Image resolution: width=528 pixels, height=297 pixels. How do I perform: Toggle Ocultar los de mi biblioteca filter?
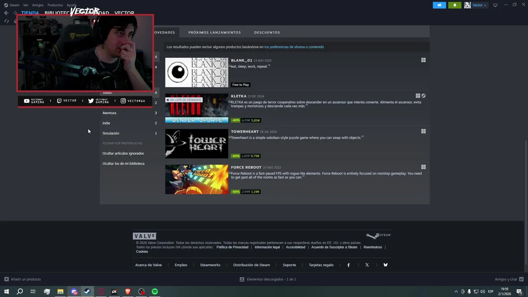(x=123, y=164)
